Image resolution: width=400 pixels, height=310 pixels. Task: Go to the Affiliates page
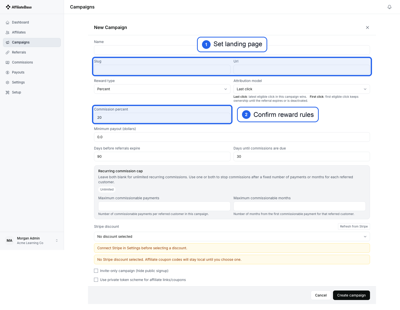[x=32, y=32]
